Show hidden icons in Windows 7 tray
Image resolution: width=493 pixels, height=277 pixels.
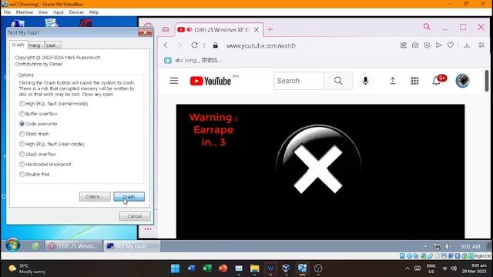425,246
